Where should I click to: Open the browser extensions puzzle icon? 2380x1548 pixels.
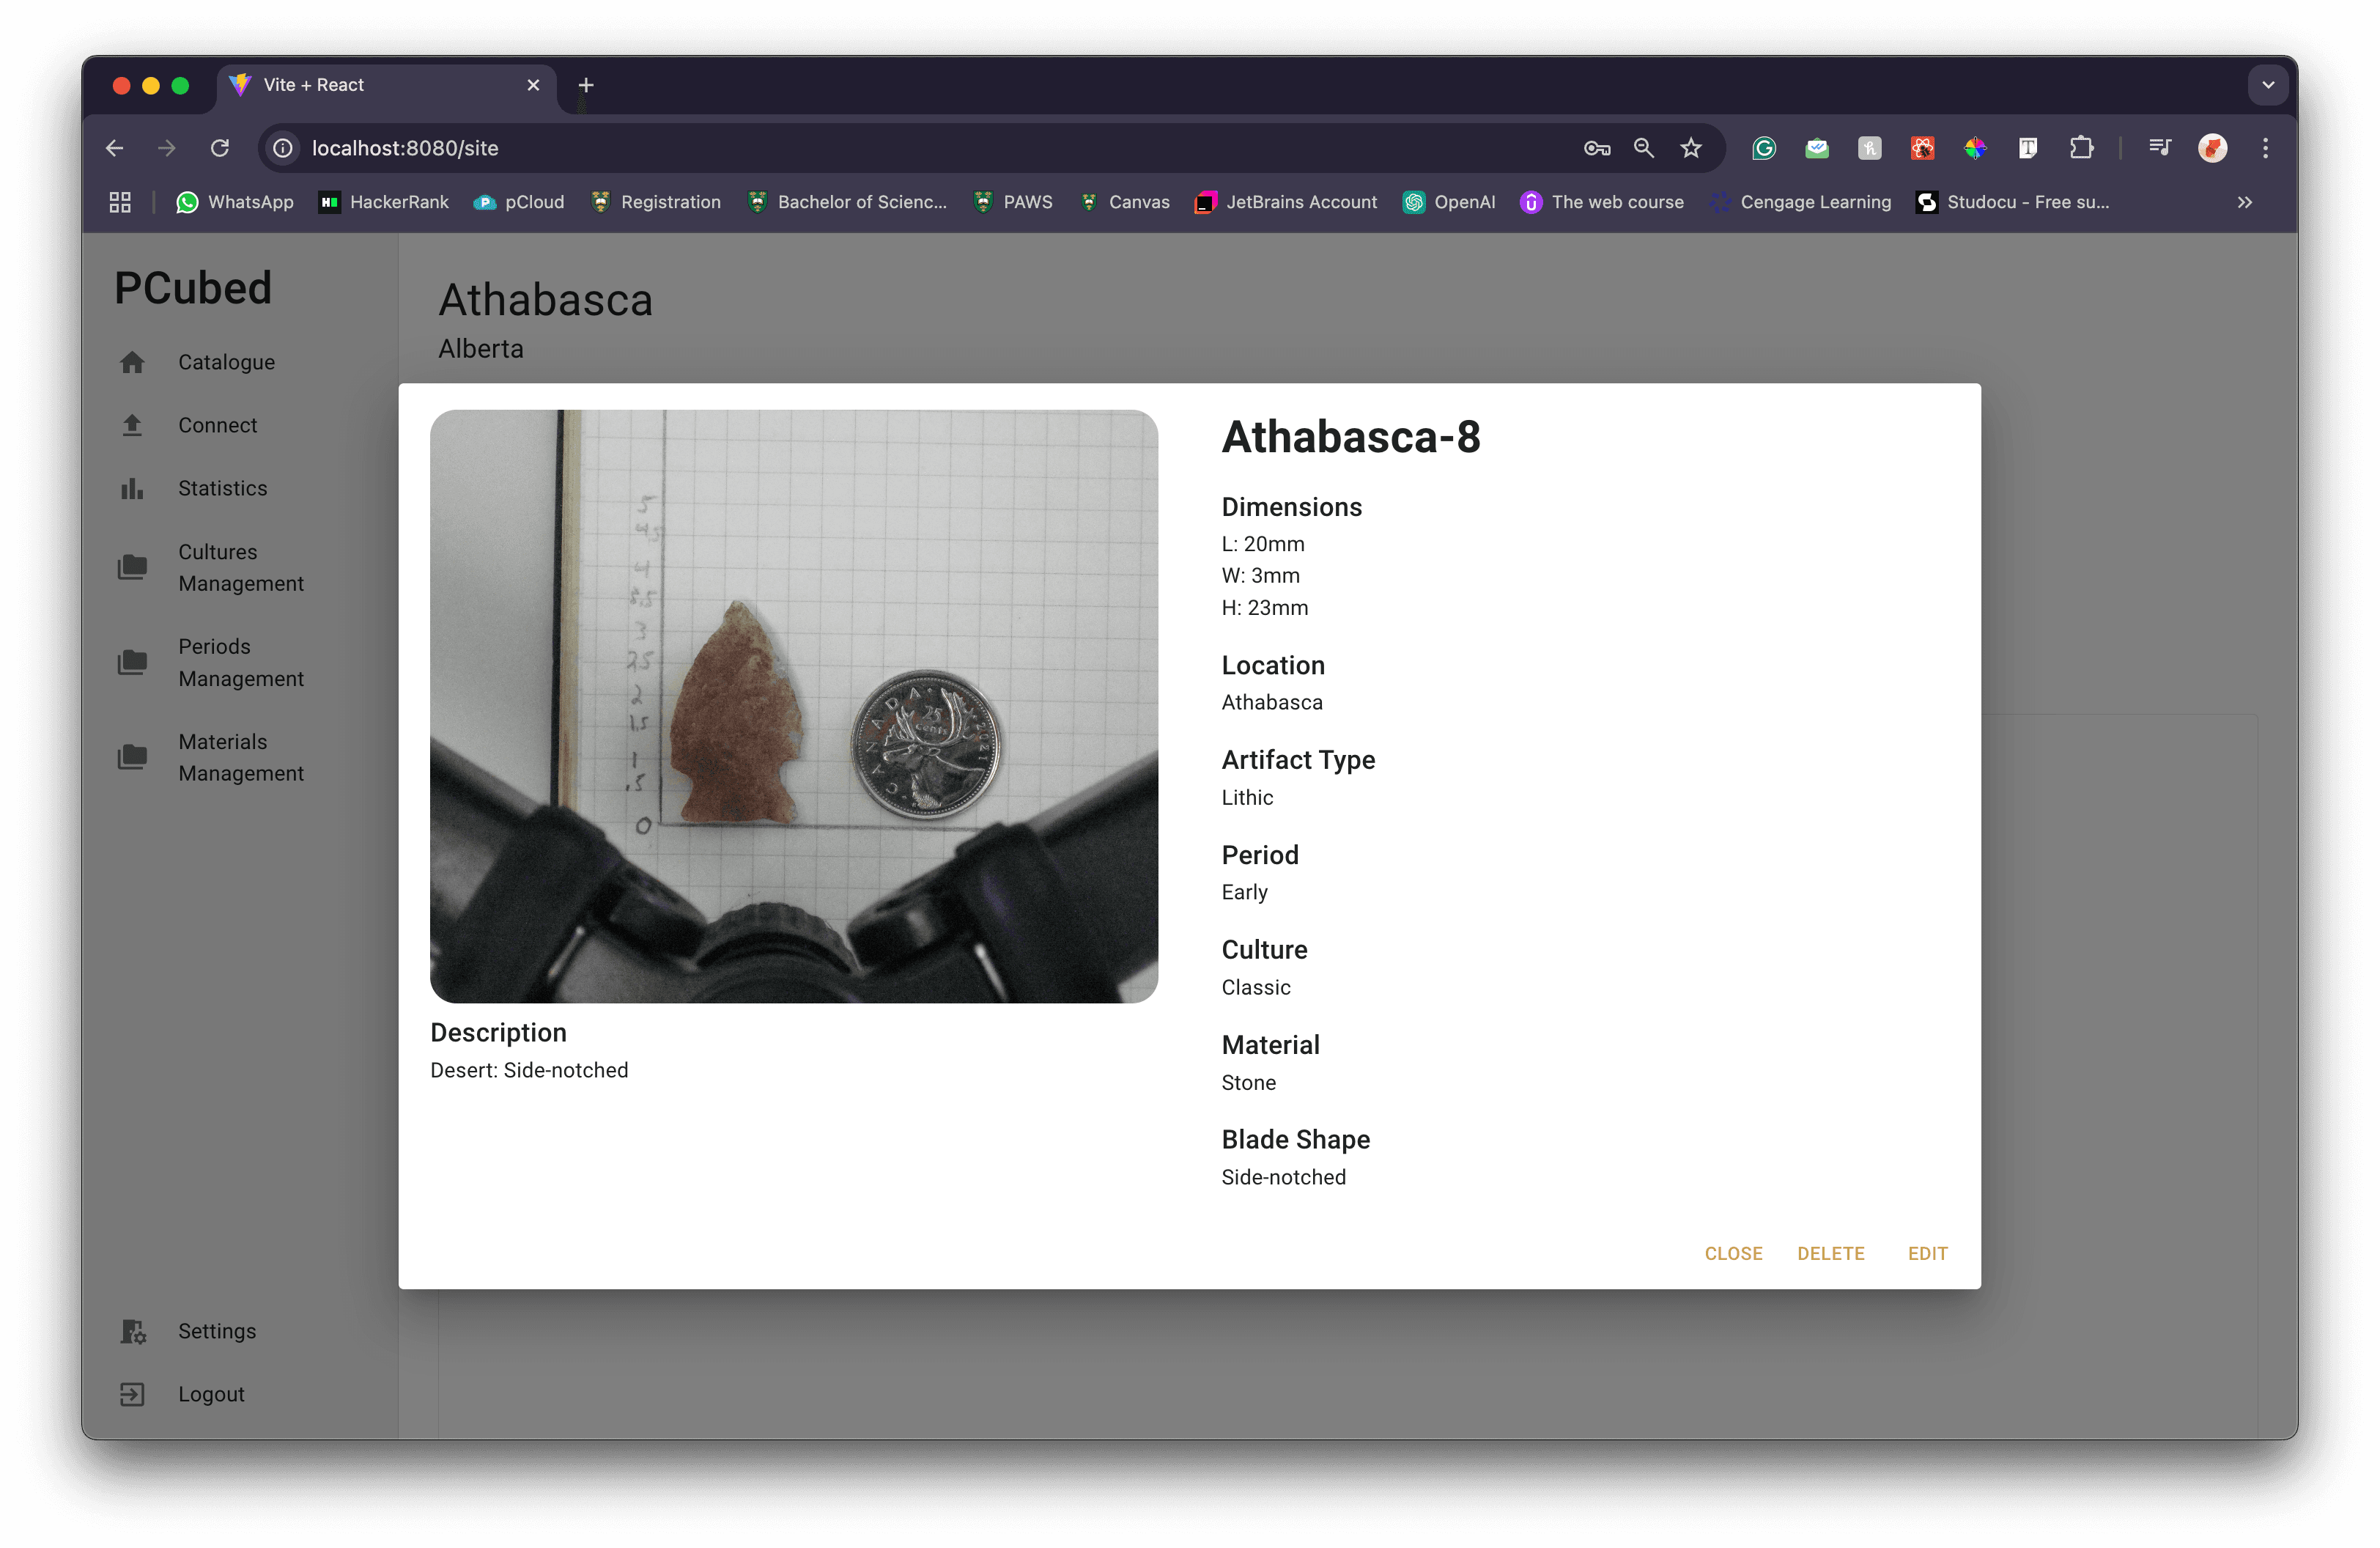point(2081,148)
